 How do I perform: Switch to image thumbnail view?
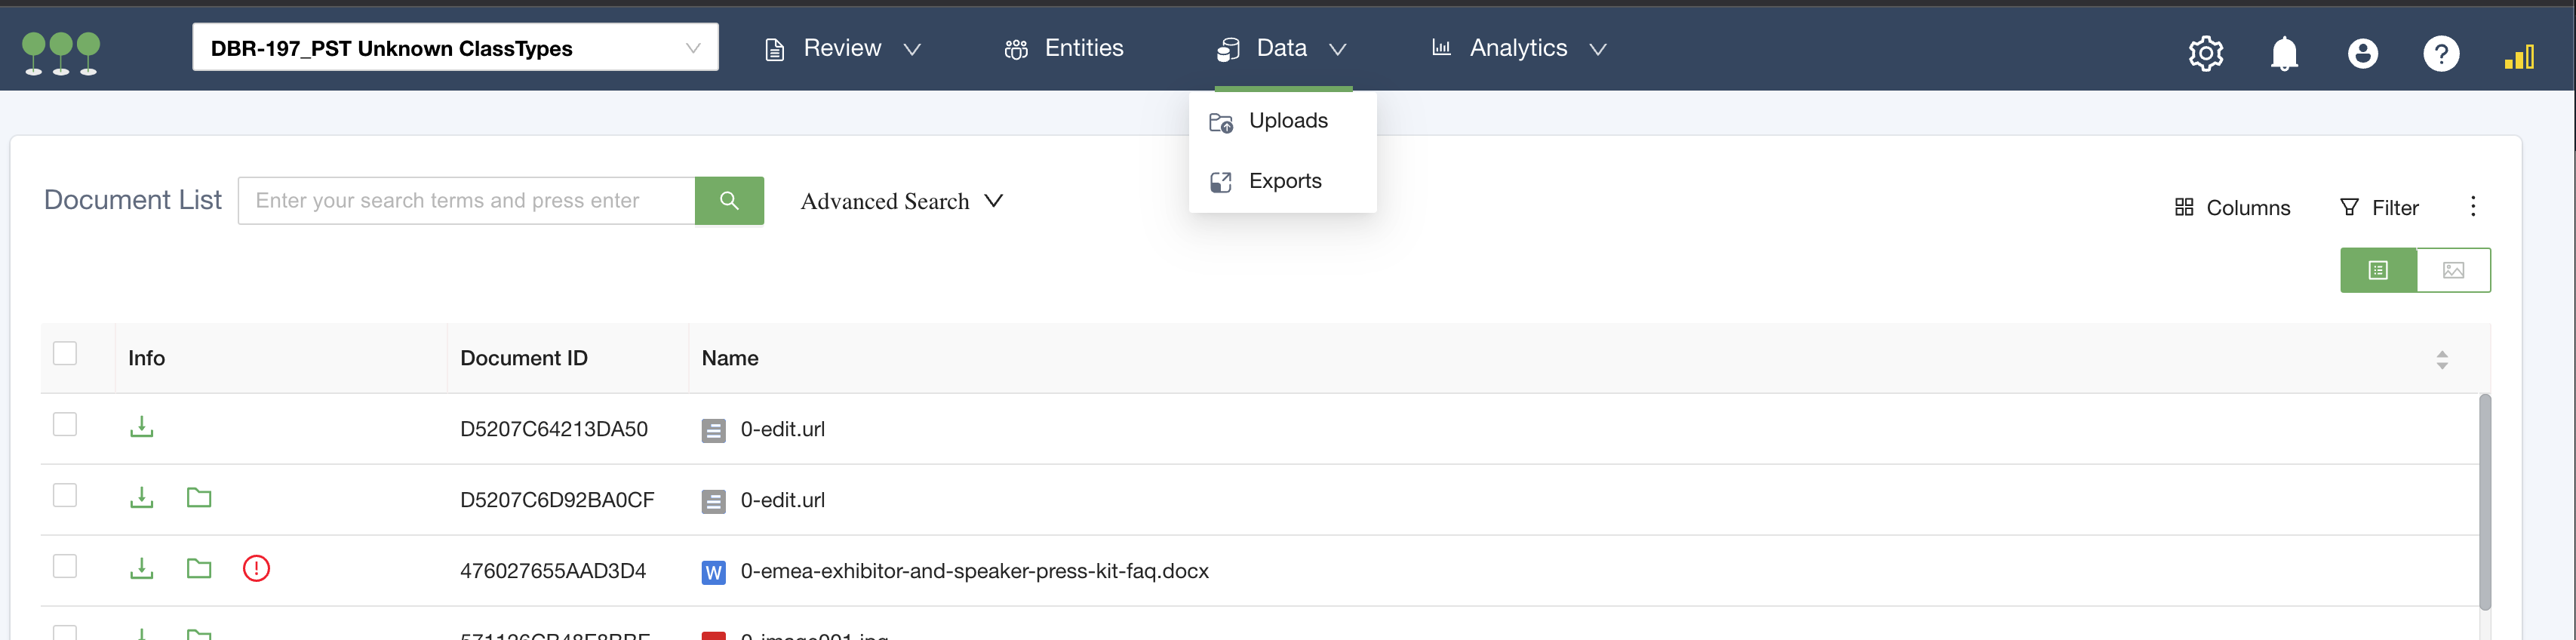tap(2453, 270)
